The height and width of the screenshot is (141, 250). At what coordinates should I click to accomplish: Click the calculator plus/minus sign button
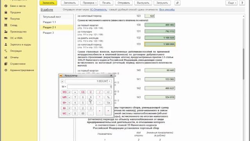click(108, 92)
